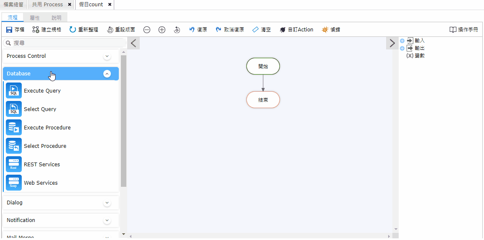Switch to the 屬性 tab
Image resolution: width=484 pixels, height=240 pixels.
click(x=35, y=18)
